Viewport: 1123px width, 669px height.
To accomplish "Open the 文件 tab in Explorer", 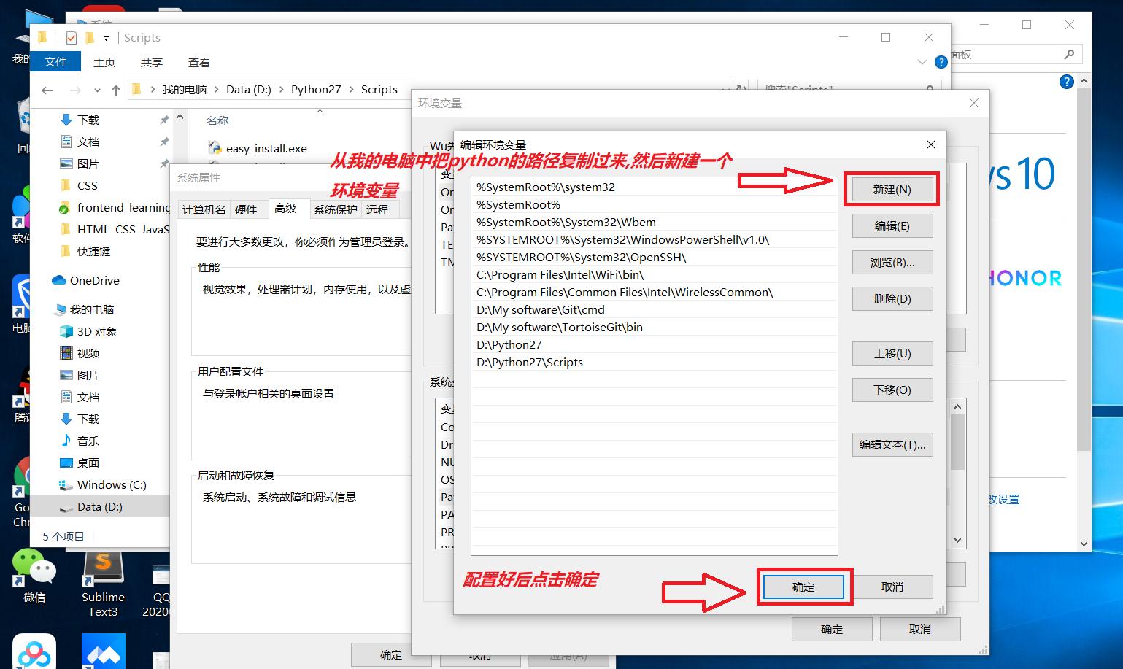I will (x=55, y=62).
